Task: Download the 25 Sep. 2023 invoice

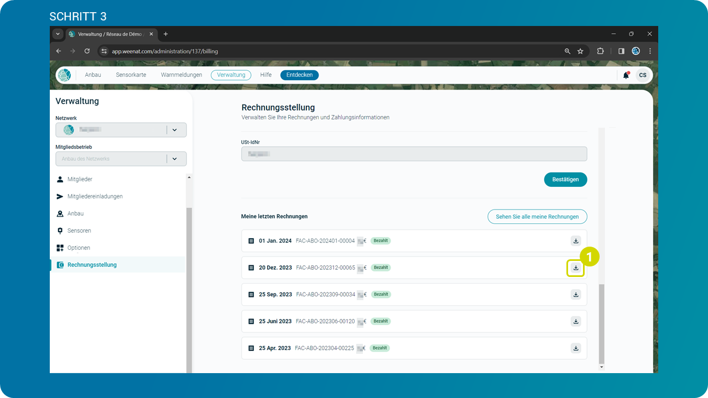Action: coord(576,295)
